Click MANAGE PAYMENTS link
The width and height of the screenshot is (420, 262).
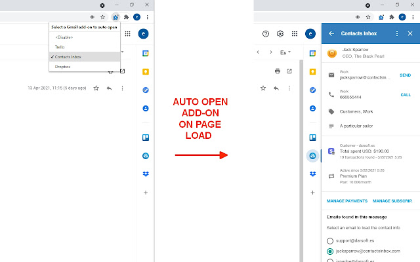click(347, 201)
